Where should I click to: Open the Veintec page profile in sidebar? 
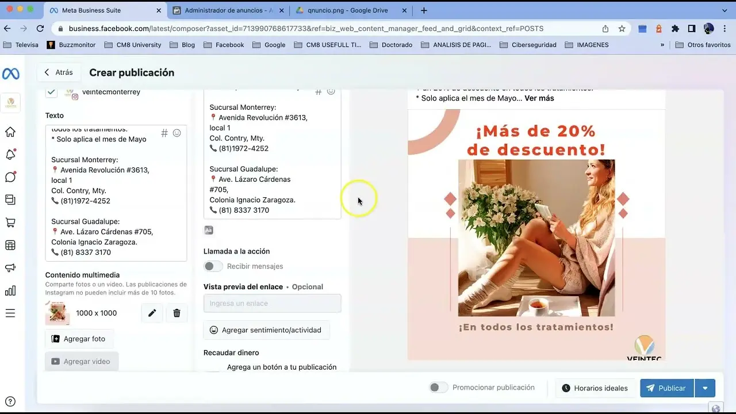click(x=10, y=103)
